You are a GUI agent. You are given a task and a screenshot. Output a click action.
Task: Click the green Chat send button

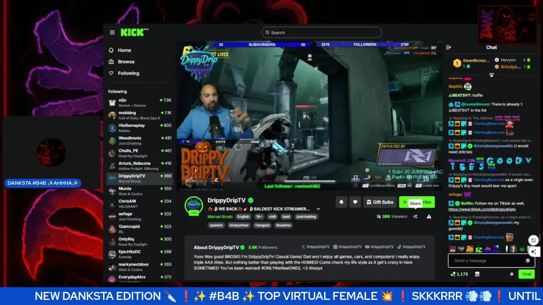(526, 274)
